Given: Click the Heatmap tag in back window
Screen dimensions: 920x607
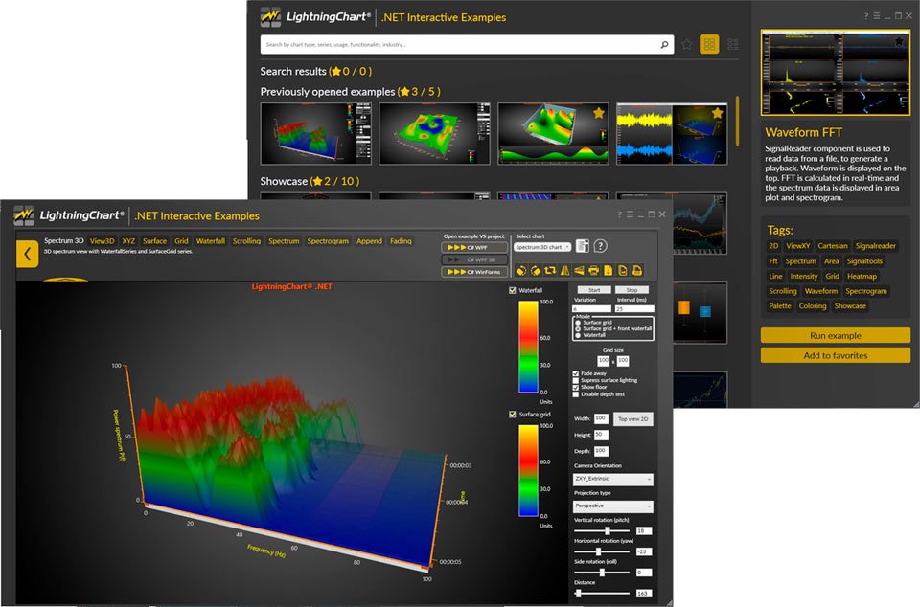Looking at the screenshot, I should pyautogui.click(x=862, y=276).
